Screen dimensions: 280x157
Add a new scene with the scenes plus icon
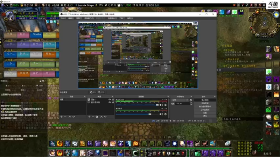(62, 117)
